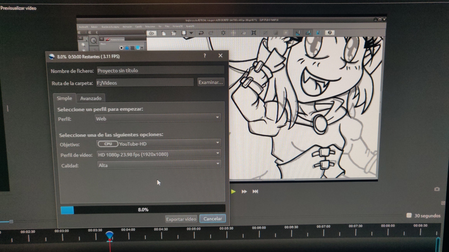The image size is (449, 252).
Task: Click the fast forward button
Action: tap(244, 191)
